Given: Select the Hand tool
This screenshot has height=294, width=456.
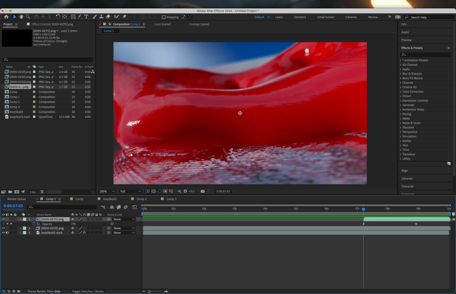Looking at the screenshot, I should [x=21, y=17].
